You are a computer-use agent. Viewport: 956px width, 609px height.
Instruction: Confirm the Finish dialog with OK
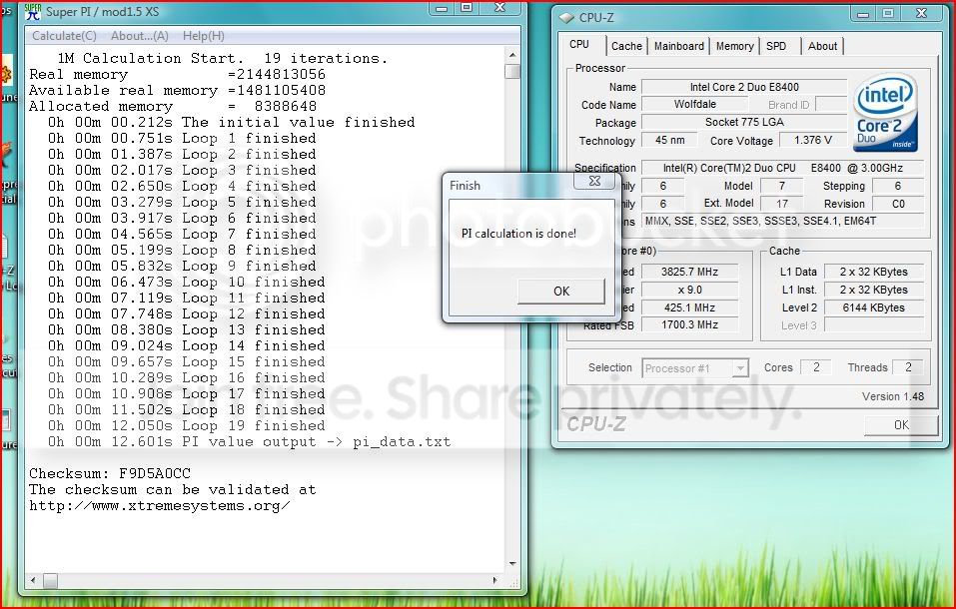click(x=561, y=292)
